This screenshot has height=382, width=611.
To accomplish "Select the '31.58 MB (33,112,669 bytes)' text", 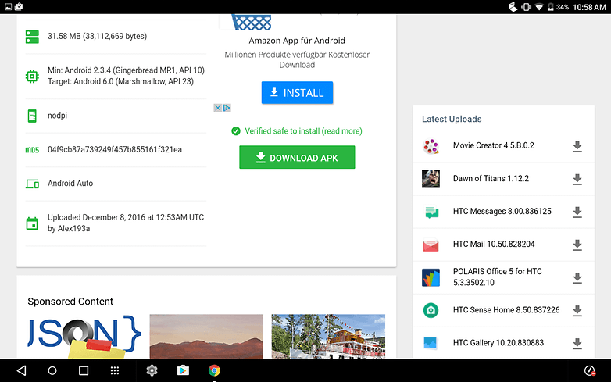I will 97,36.
